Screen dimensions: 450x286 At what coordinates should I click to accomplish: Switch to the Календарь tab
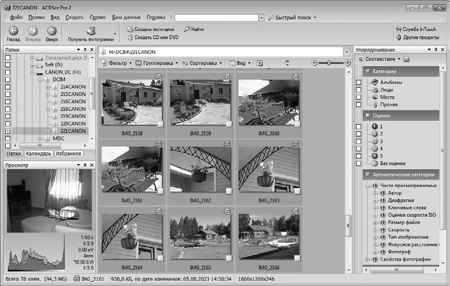click(38, 154)
